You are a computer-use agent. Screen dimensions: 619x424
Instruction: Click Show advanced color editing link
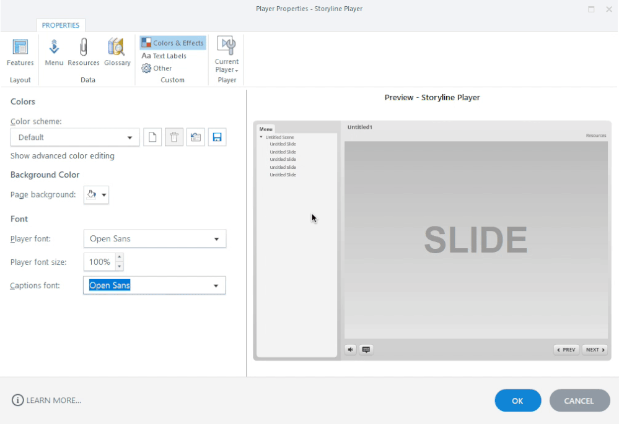pos(63,156)
